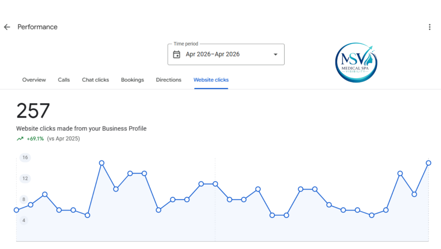Click the (vs Apr 2025) comparison text
Image resolution: width=441 pixels, height=249 pixels.
63,139
